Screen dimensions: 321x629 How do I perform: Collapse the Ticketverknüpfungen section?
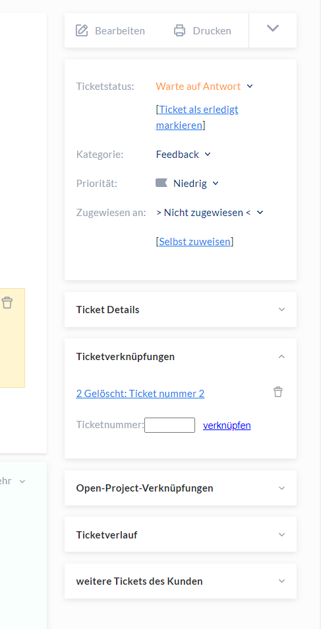(181, 356)
